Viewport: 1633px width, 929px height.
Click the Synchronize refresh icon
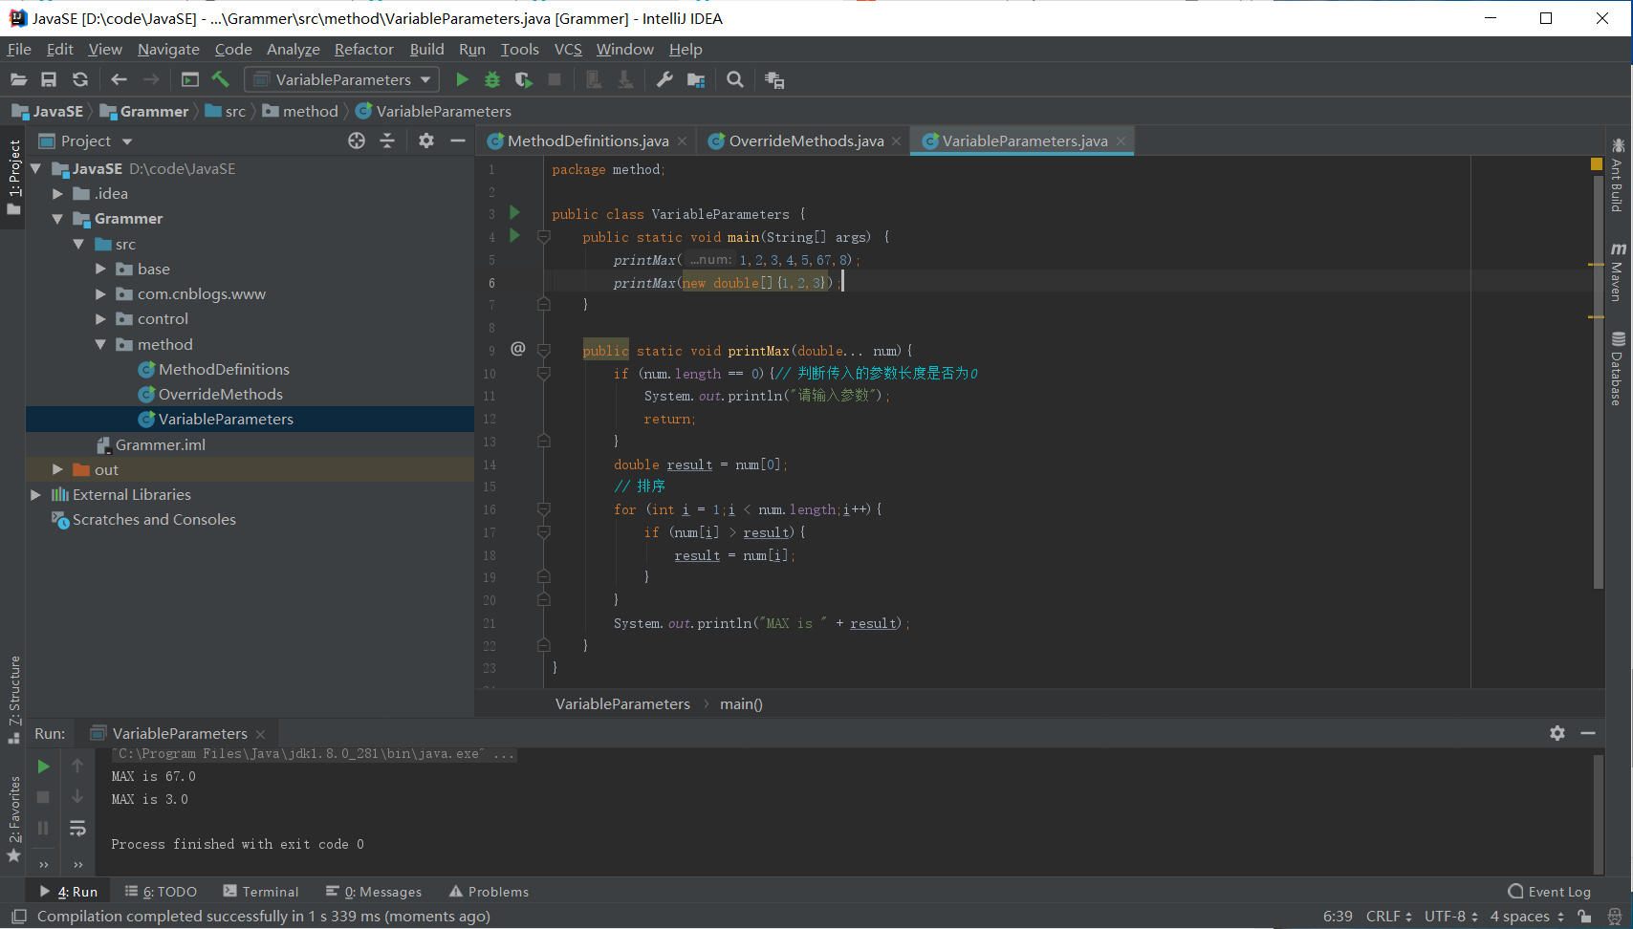[x=80, y=80]
